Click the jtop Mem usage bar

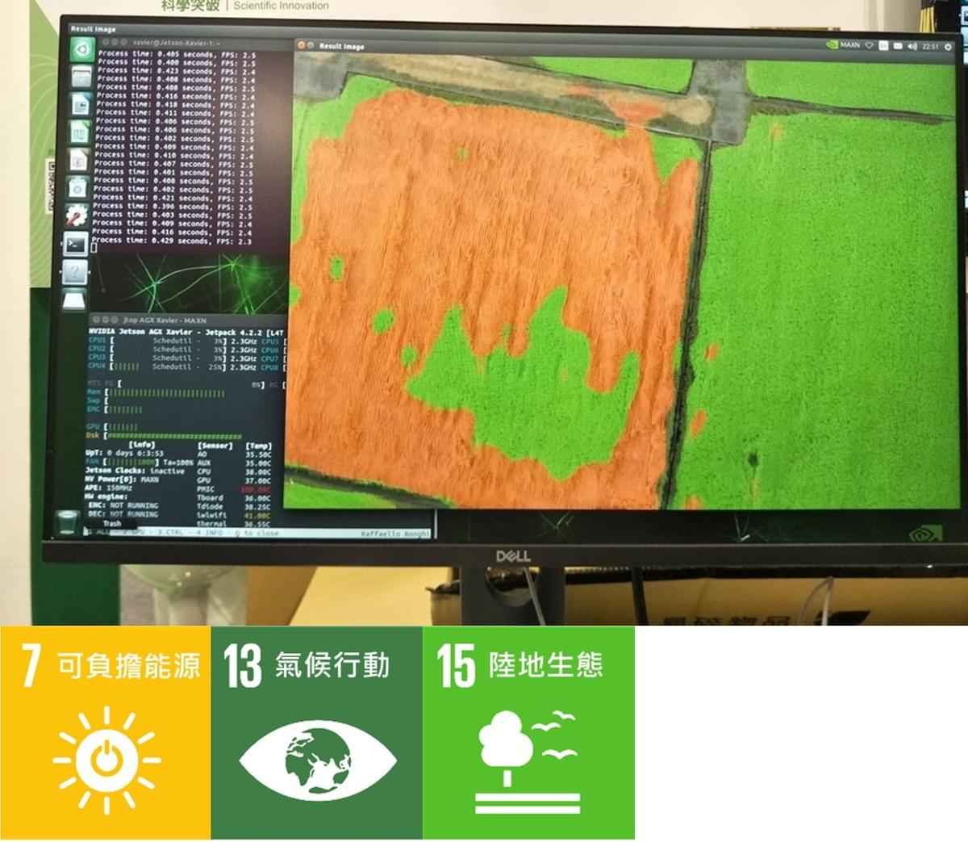pos(156,392)
